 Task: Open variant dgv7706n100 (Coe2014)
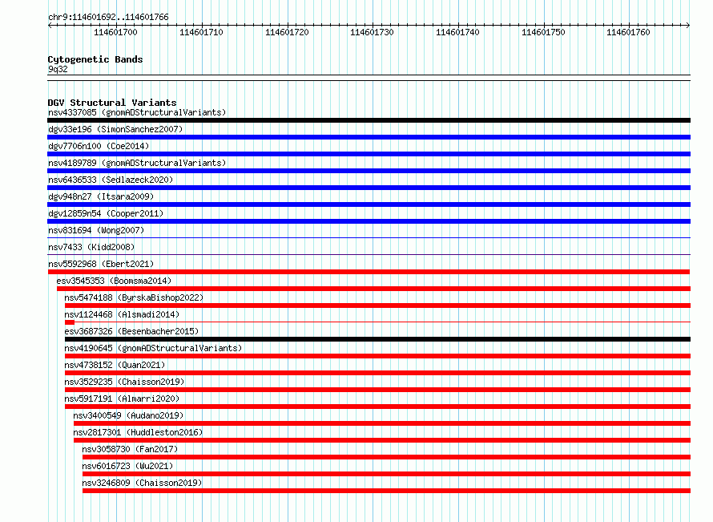[99, 146]
